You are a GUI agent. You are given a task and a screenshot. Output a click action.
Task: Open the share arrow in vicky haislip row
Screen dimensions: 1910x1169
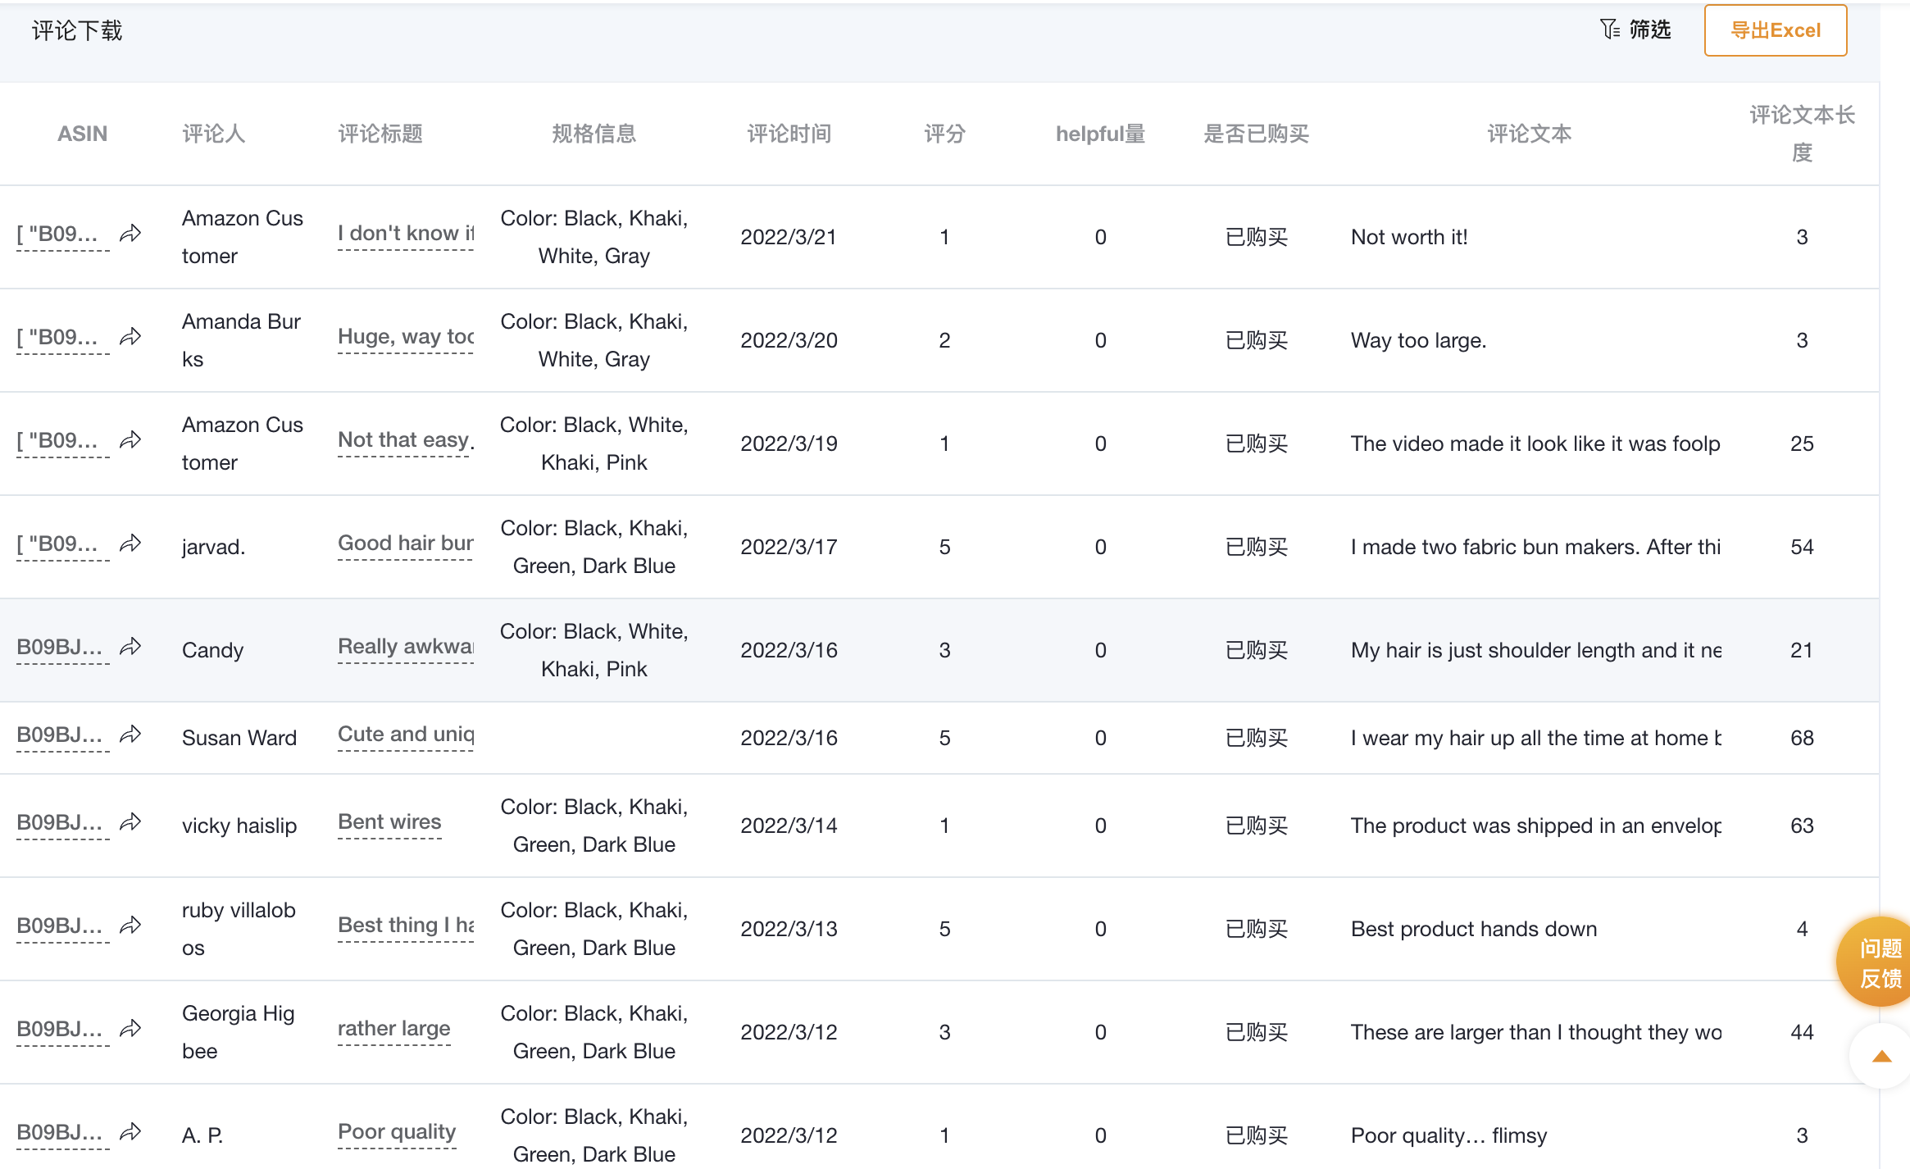pos(130,823)
